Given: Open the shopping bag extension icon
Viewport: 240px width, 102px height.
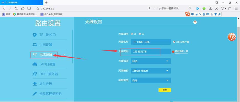Looking at the screenshot, I should point(230,8).
